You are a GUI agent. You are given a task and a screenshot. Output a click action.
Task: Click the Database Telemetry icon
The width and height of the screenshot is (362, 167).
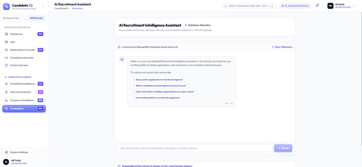coord(186,26)
